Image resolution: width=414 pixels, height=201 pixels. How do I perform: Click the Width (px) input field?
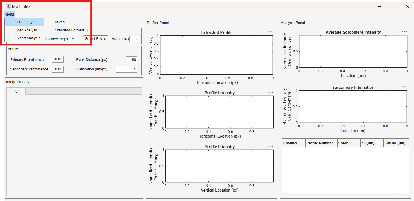(x=134, y=39)
